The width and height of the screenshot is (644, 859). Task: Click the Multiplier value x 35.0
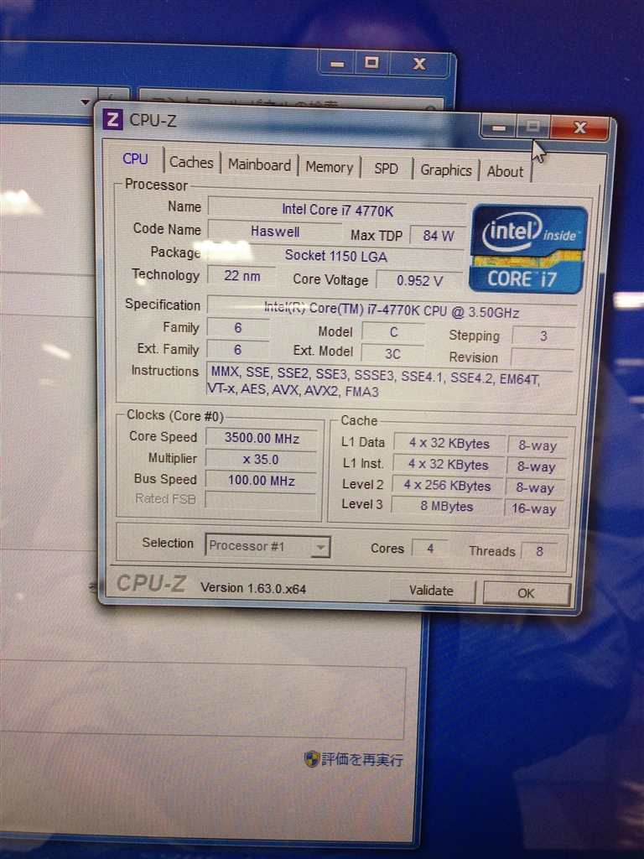click(262, 460)
